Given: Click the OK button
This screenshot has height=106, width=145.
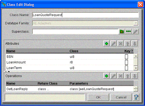Looking at the screenshot, I should tap(98, 97).
